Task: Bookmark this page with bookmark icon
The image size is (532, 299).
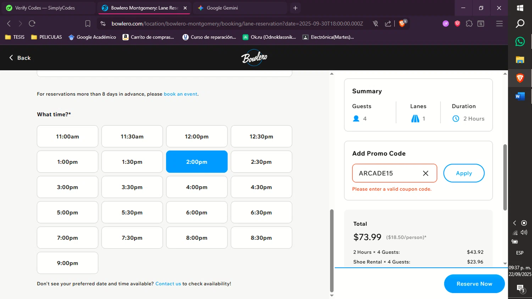Action: point(88,23)
